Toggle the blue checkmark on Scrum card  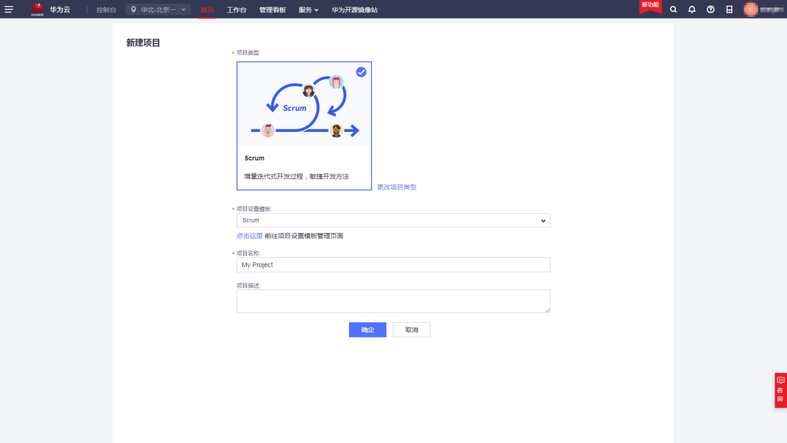361,72
